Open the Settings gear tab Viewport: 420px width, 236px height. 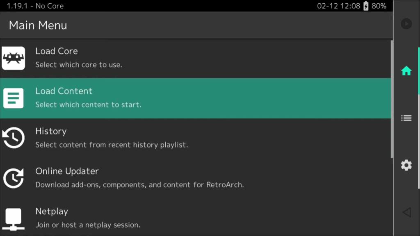pyautogui.click(x=406, y=165)
